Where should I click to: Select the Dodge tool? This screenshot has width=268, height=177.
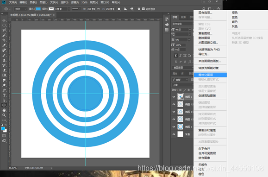[4, 85]
